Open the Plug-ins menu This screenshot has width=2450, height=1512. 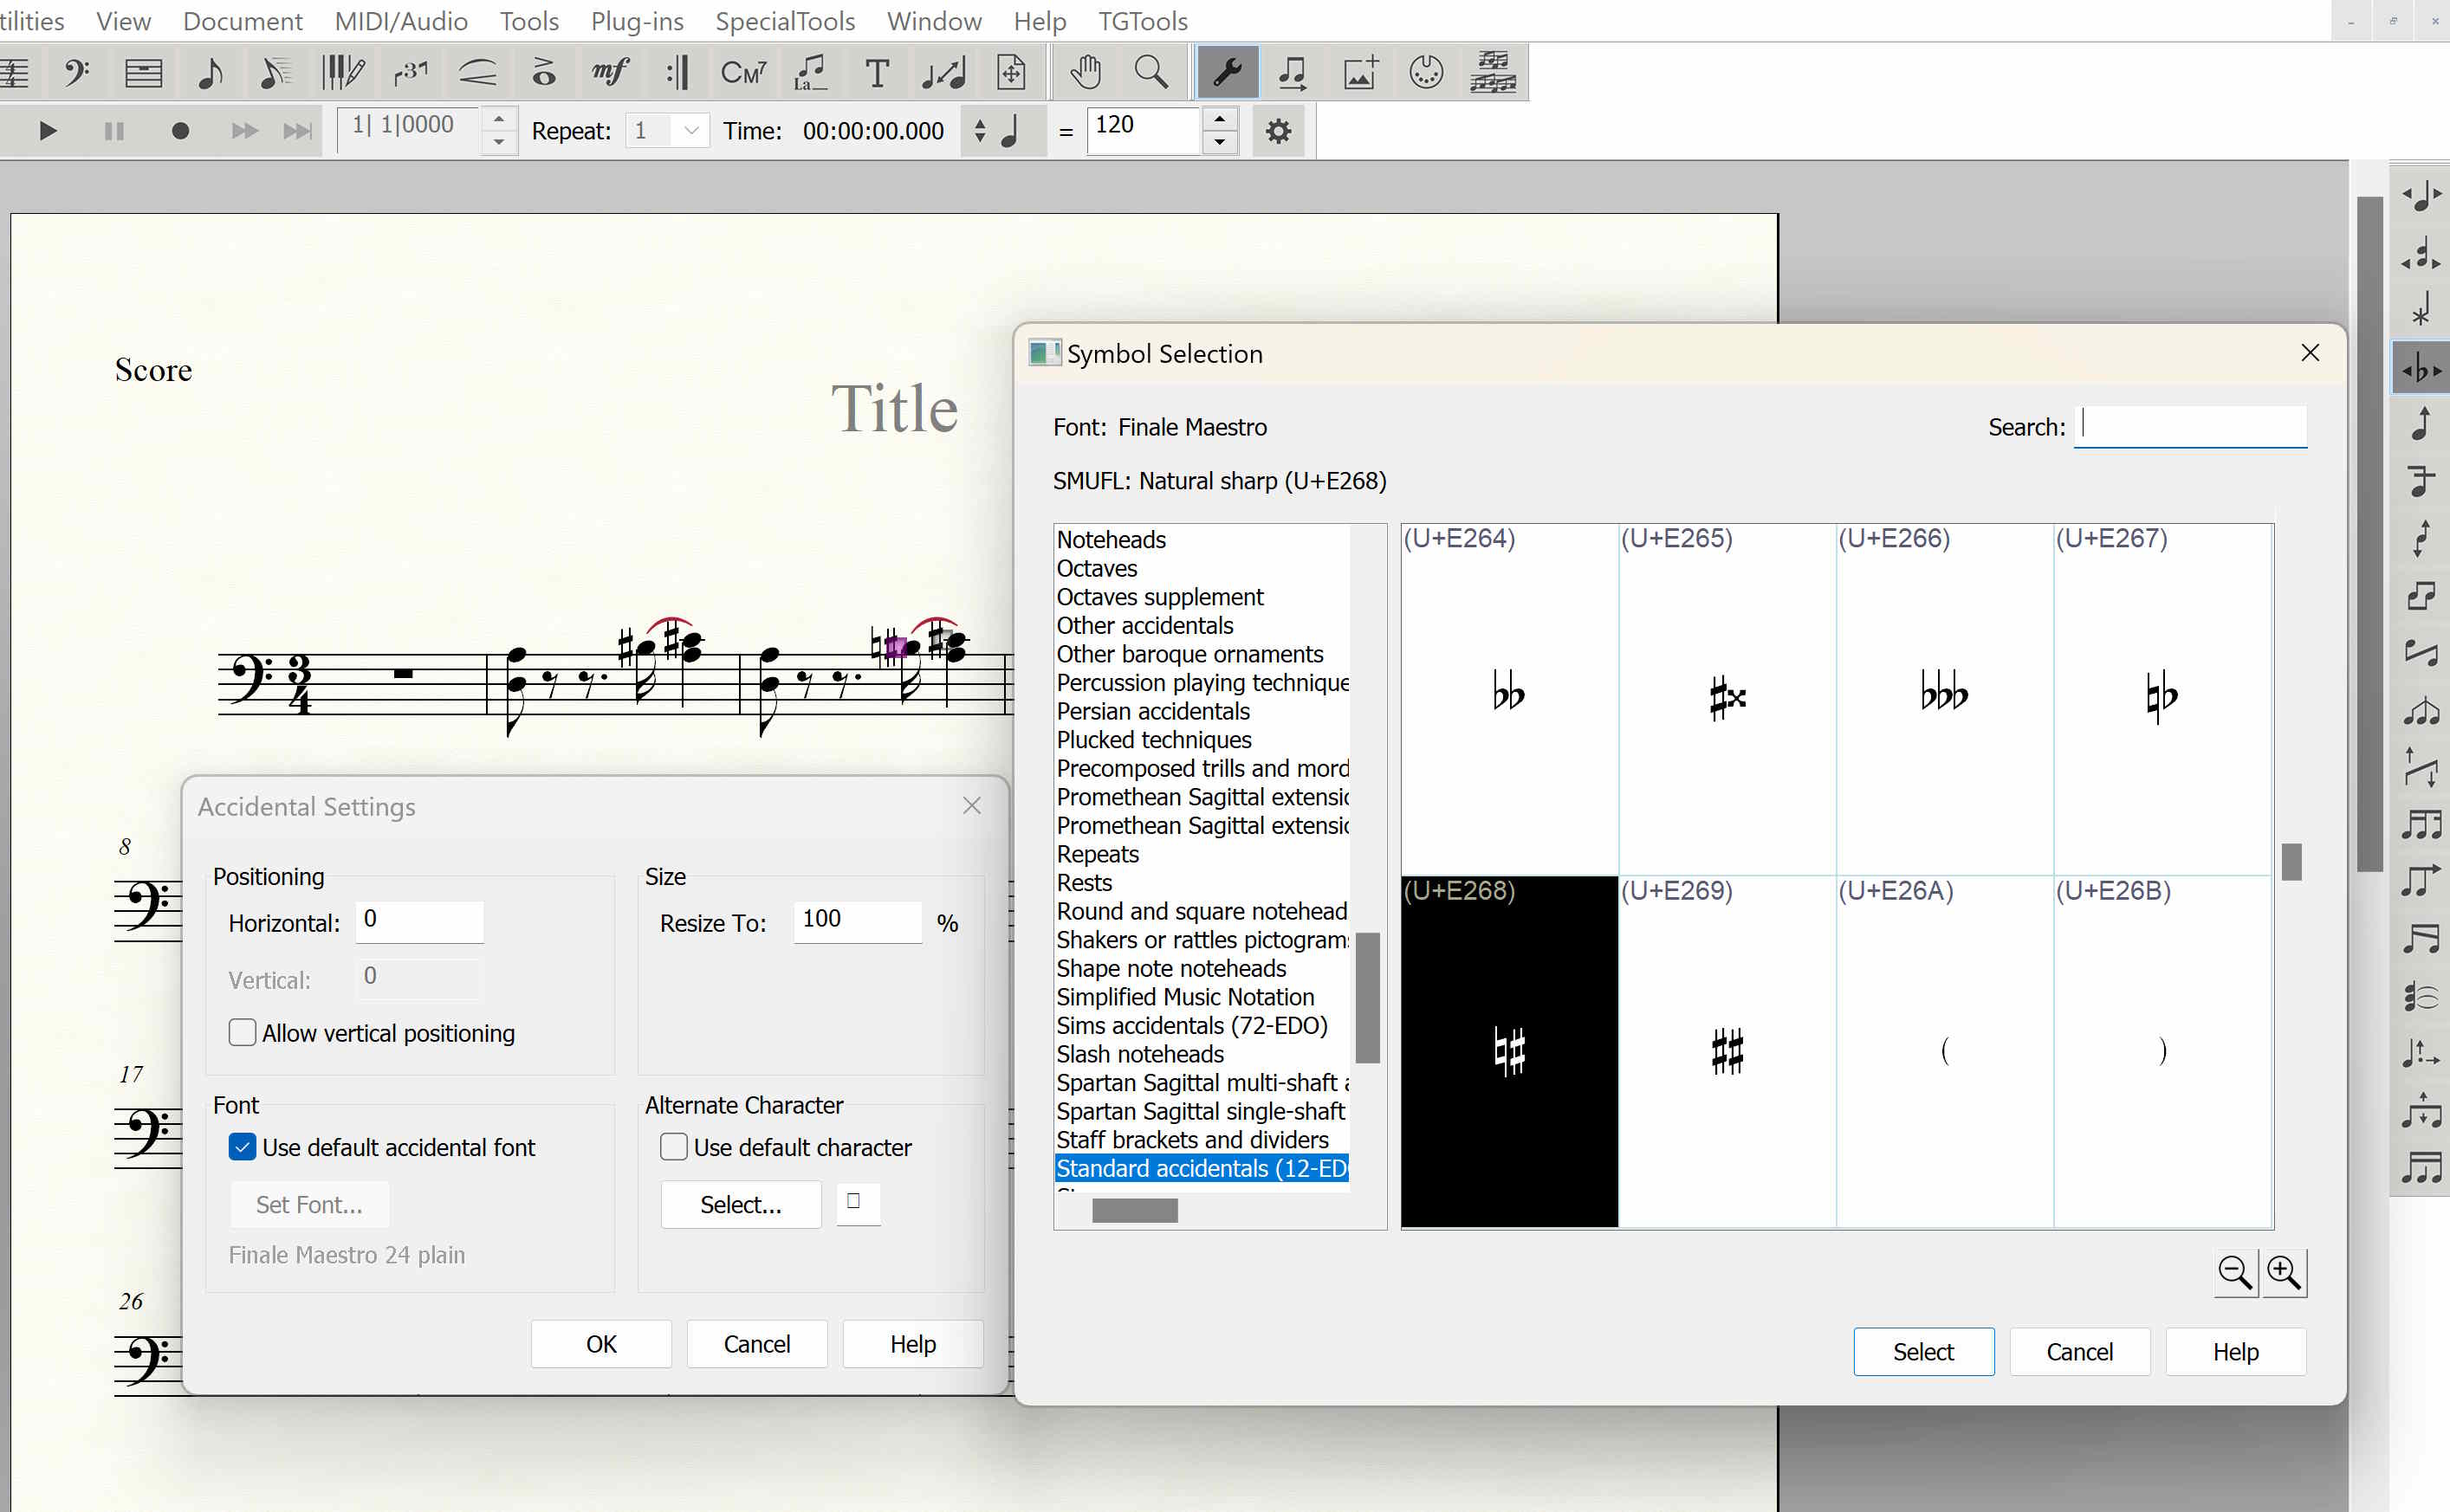pyautogui.click(x=638, y=20)
